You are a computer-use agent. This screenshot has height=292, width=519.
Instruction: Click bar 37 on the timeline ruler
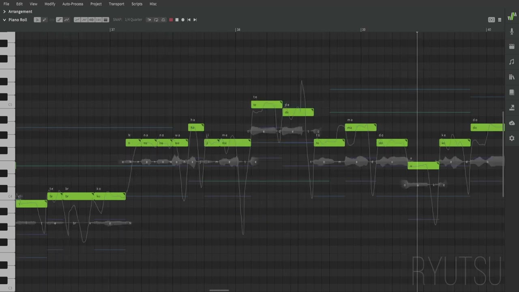[113, 30]
